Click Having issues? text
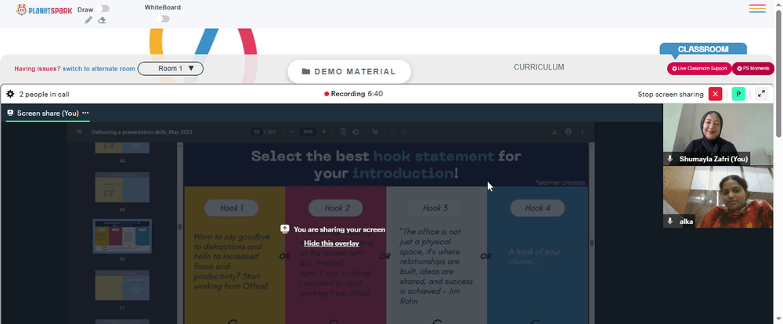Image resolution: width=783 pixels, height=324 pixels. point(38,69)
